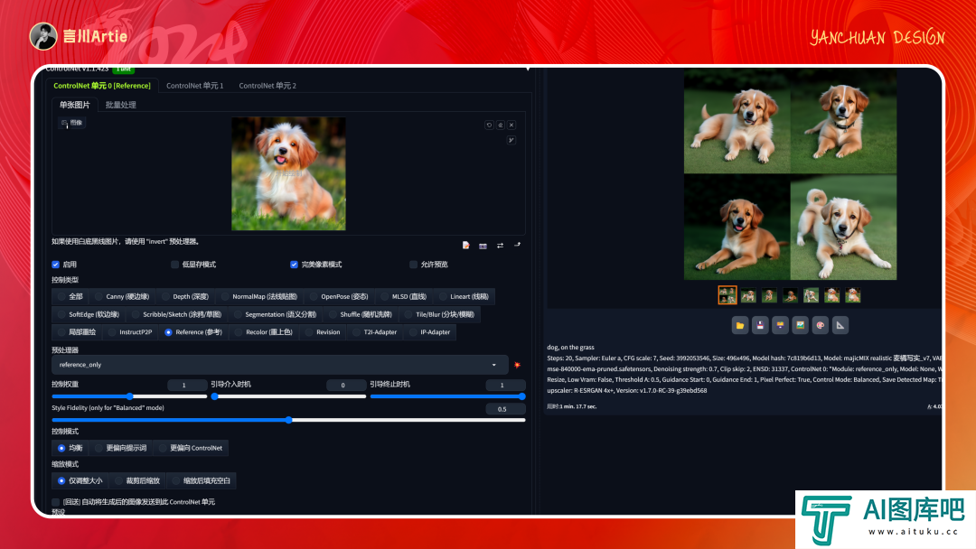
Task: Remove the uploaded ControlNet reference image
Action: click(511, 125)
